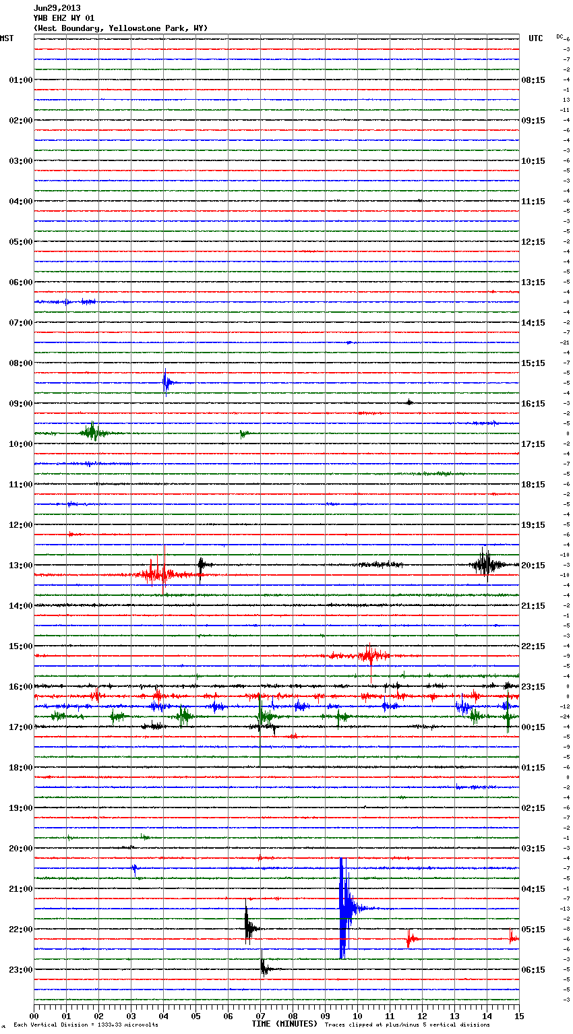This screenshot has height=1034, width=573.
Task: Click the blue spike on the 08:30 row
Action: pyautogui.click(x=166, y=383)
